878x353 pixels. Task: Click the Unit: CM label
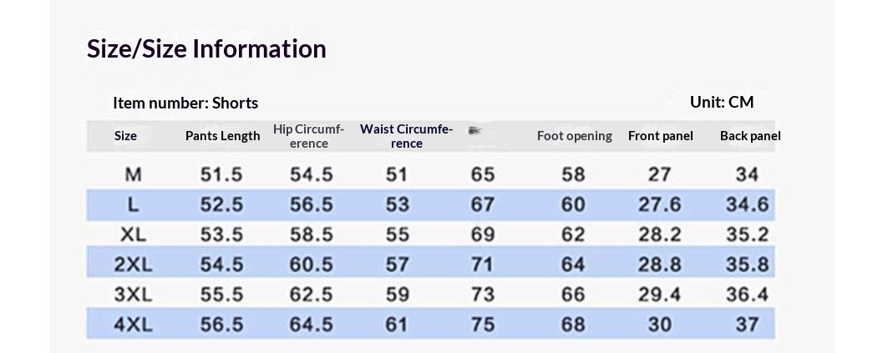pyautogui.click(x=722, y=102)
